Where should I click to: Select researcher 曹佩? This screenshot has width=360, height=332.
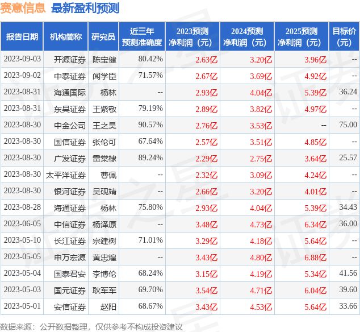[x=108, y=175]
